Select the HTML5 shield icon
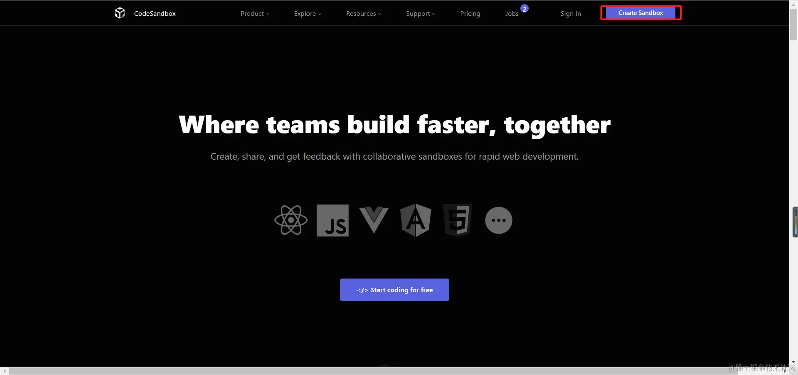The height and width of the screenshot is (375, 798). [x=457, y=220]
